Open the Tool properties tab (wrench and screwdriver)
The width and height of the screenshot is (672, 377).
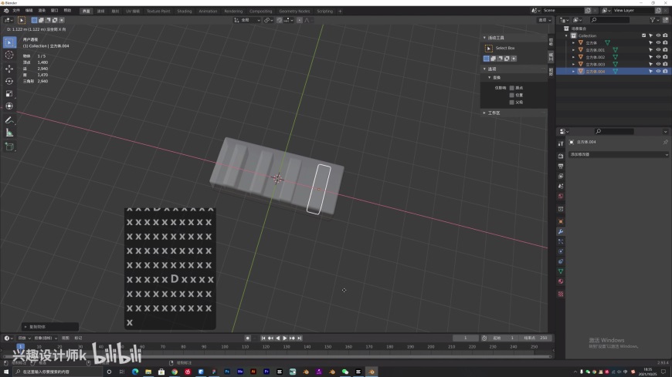point(561,143)
